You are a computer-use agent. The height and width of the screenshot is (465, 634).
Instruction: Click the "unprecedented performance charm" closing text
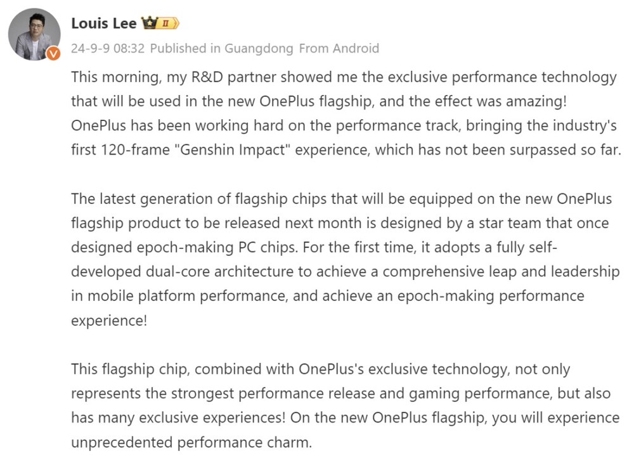click(191, 442)
